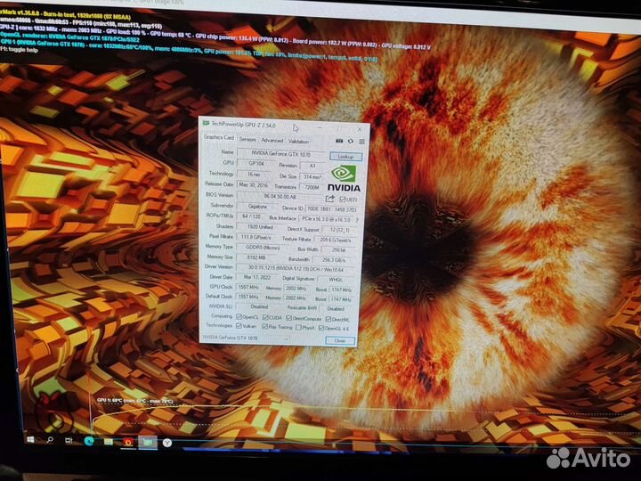Select GPU-Z taskbar button
The image size is (641, 481).
click(148, 442)
